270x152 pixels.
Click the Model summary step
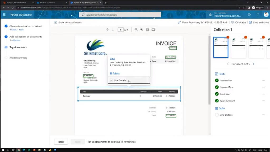coord(18,58)
